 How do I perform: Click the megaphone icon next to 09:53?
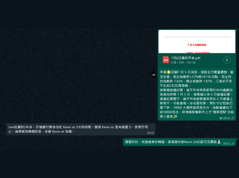point(221,144)
